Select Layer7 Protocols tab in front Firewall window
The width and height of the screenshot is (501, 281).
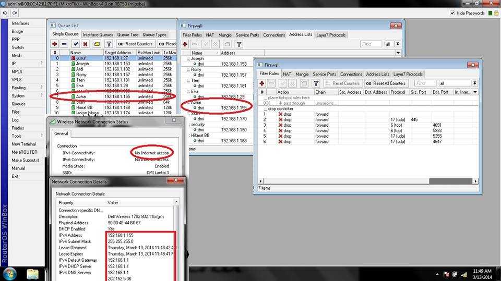tap(408, 74)
